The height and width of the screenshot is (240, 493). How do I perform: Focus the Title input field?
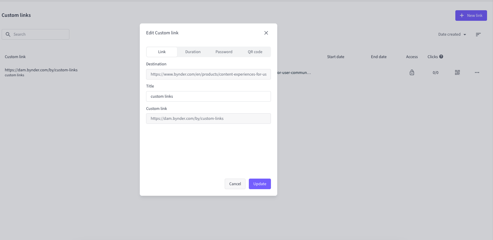pyautogui.click(x=209, y=96)
